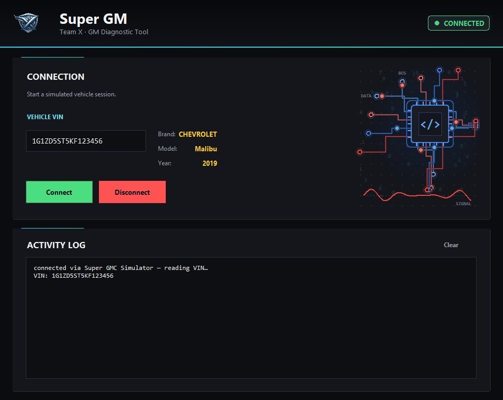Click the circuit chip illustration
Image resolution: width=503 pixels, height=400 pixels.
click(x=419, y=137)
